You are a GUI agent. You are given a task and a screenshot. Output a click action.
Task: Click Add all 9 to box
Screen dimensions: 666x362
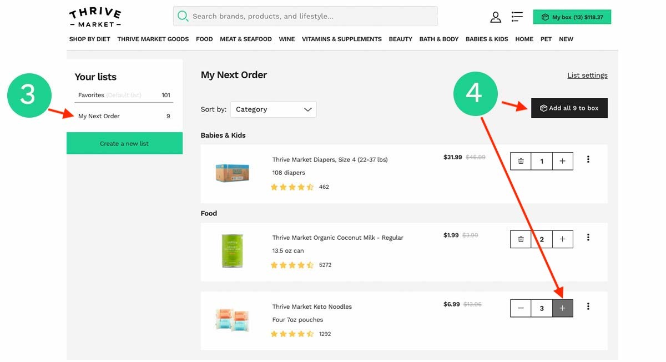click(569, 108)
